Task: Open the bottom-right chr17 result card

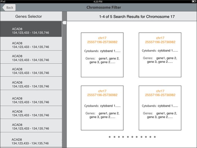Action: pyautogui.click(x=160, y=108)
